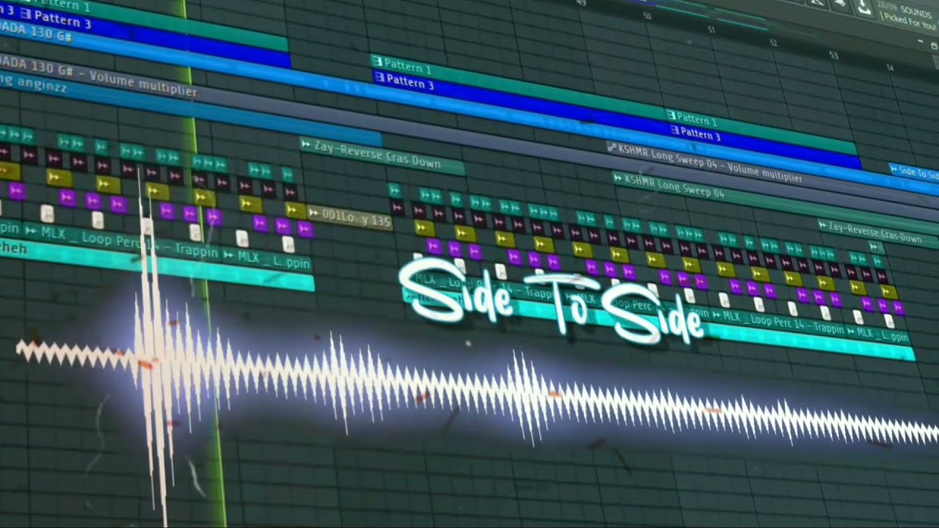Click the 'Side To Sid' clip at right edge

pyautogui.click(x=913, y=173)
